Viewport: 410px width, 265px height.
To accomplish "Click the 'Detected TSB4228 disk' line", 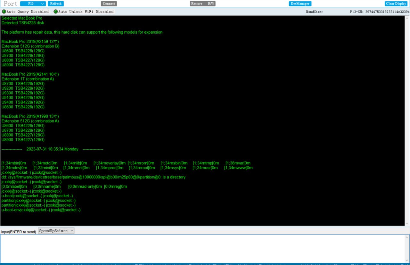I will point(23,23).
